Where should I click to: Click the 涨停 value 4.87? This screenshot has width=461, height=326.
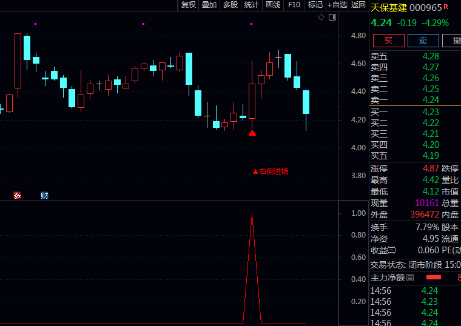[431, 168]
